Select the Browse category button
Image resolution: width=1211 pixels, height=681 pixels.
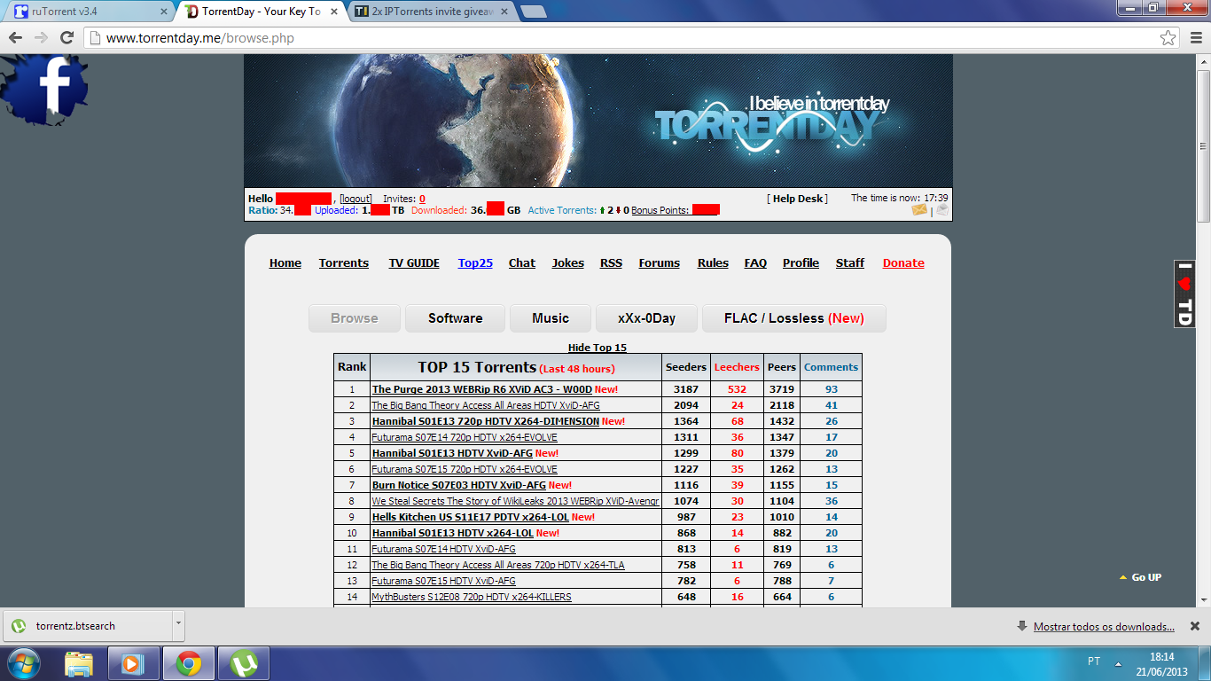(355, 318)
